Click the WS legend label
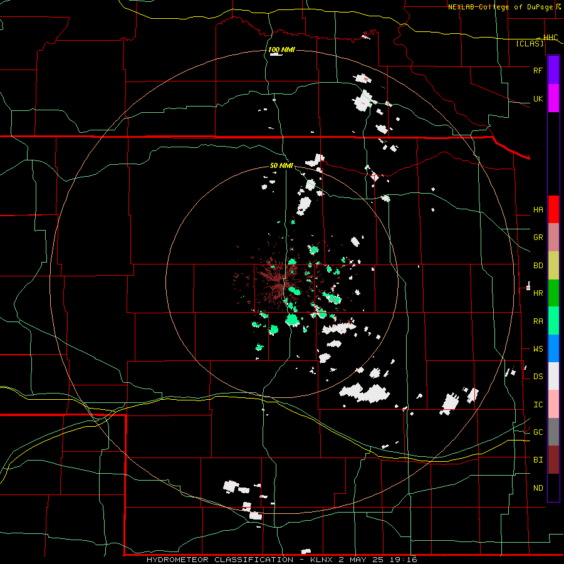 tap(538, 349)
